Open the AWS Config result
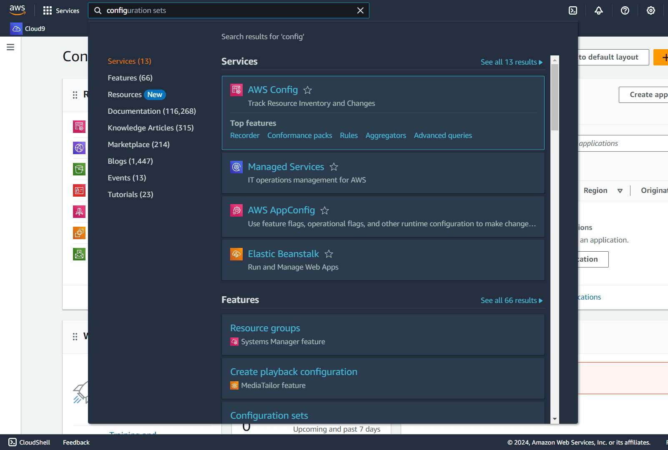Image resolution: width=668 pixels, height=450 pixels. tap(273, 90)
